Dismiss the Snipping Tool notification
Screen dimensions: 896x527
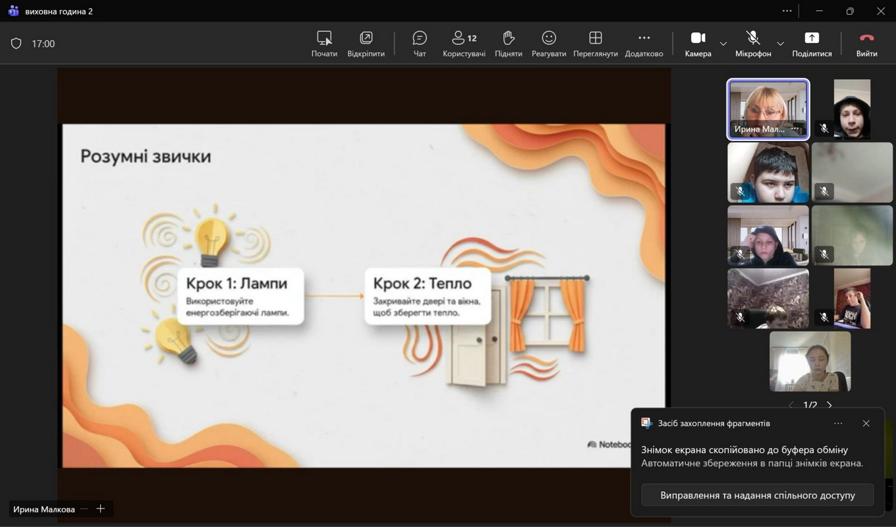(866, 424)
